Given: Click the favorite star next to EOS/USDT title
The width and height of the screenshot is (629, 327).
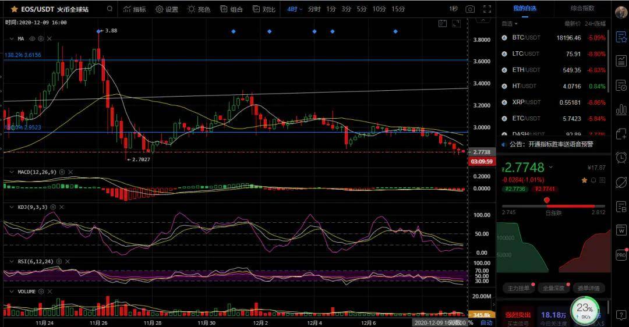Looking at the screenshot, I should (14, 9).
